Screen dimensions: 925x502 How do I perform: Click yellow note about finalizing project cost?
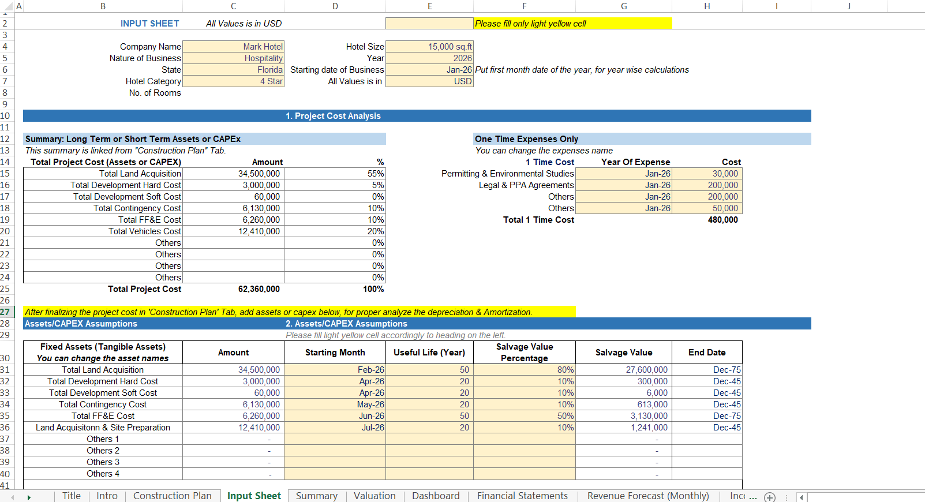click(299, 312)
